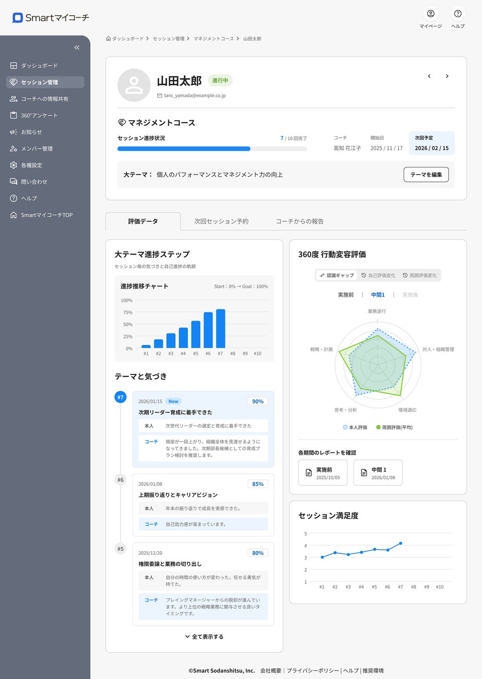Select 実施後 period option
Screen dimensions: 482x679
[x=410, y=295]
